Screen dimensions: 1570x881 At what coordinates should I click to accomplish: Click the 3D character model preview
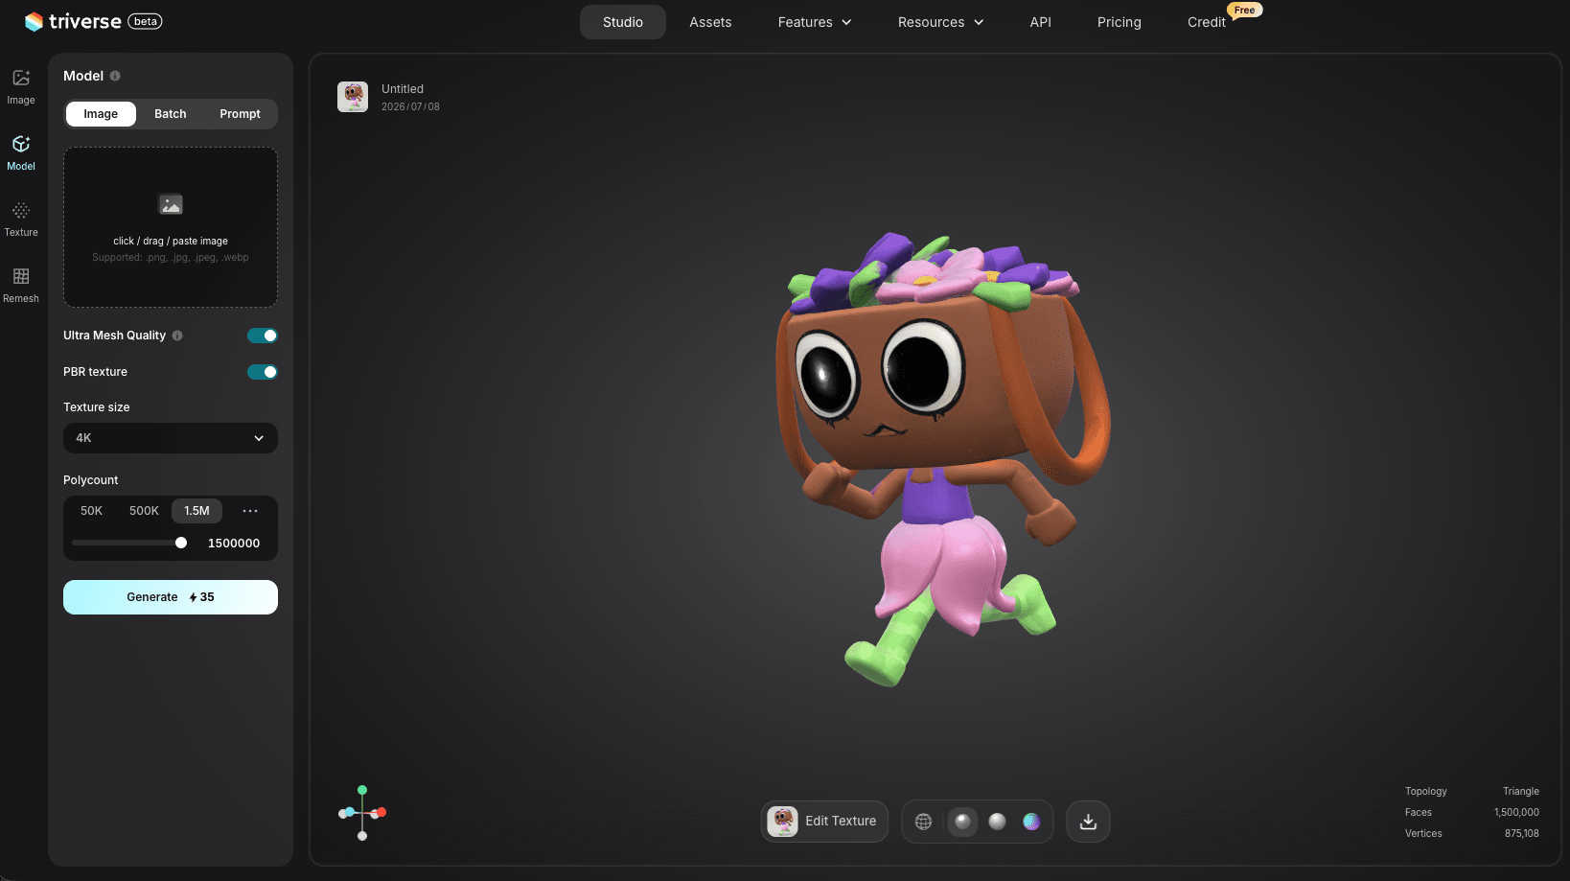point(943,460)
